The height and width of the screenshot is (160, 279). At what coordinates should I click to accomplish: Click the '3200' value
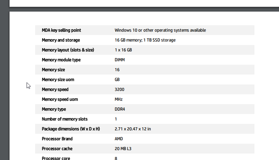[x=119, y=90]
